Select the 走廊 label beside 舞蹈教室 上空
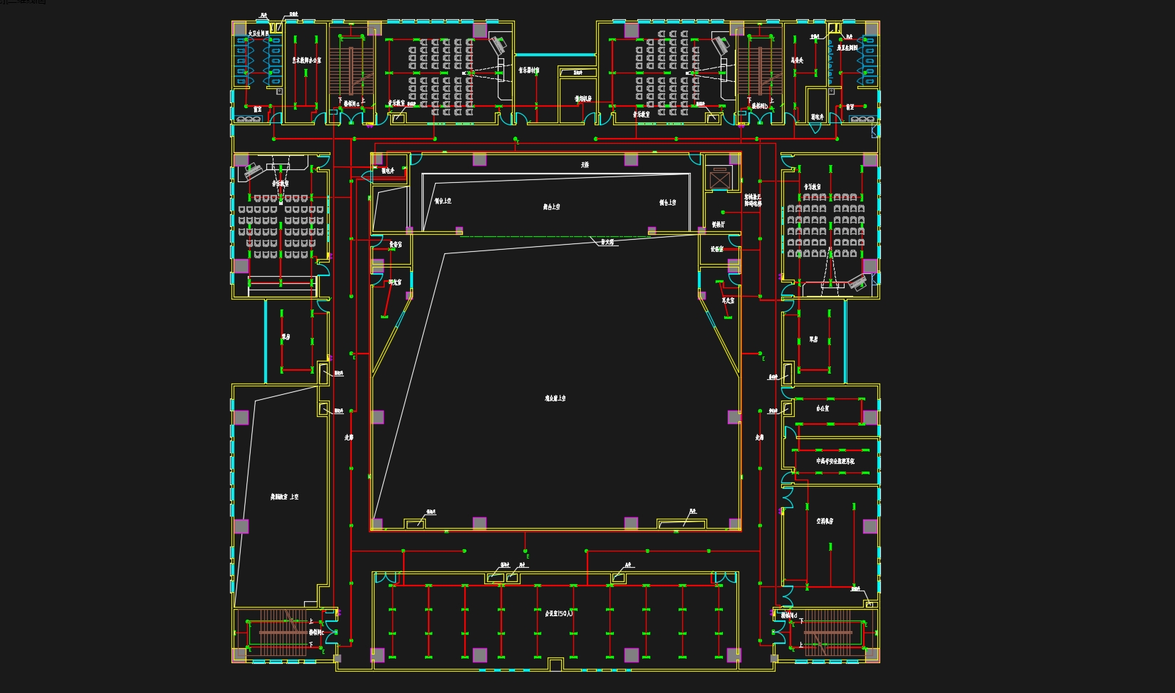This screenshot has width=1175, height=693. (349, 438)
